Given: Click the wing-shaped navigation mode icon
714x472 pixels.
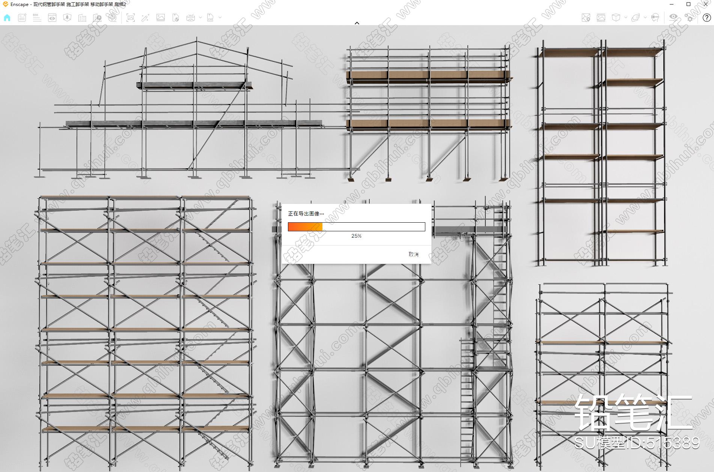Looking at the screenshot, I should [x=636, y=18].
